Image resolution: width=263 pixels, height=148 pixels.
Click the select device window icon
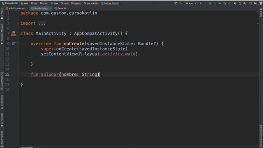coord(176,3)
